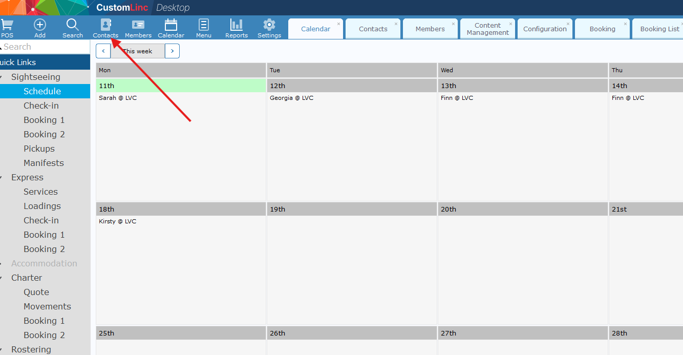Screen dimensions: 683x355
Task: Go to the previous week
Action: click(x=103, y=51)
